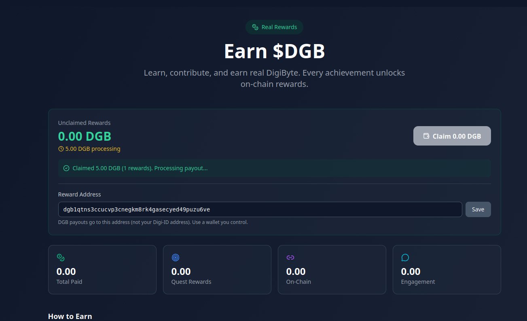527x321 pixels.
Task: Click the Real Rewards badge label
Action: (279, 27)
